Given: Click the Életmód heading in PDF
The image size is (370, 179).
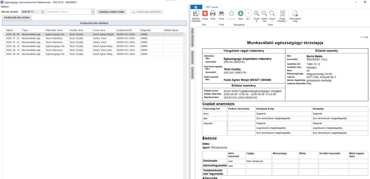Looking at the screenshot, I should [x=210, y=138].
